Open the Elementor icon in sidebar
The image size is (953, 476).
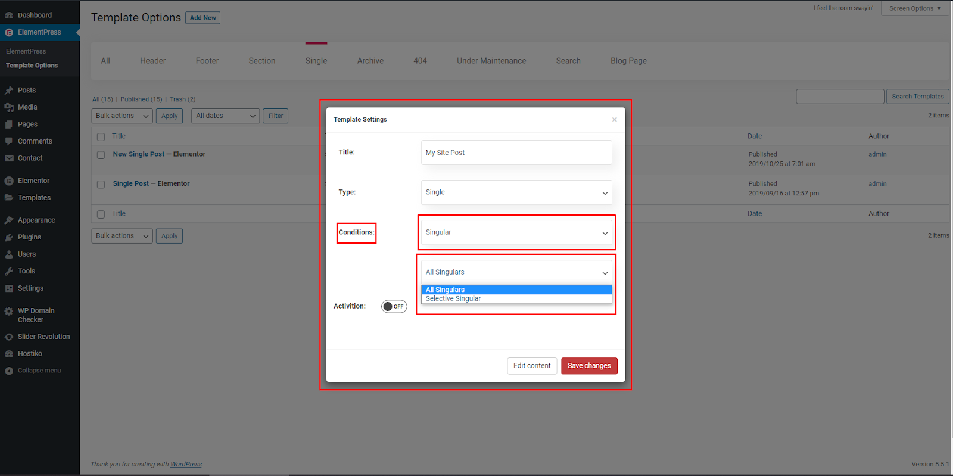[9, 181]
